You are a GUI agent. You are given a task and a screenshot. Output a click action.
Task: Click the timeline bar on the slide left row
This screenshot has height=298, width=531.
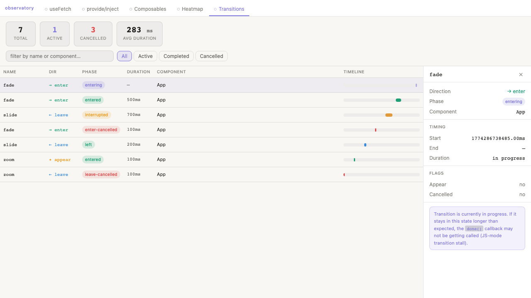(x=381, y=144)
